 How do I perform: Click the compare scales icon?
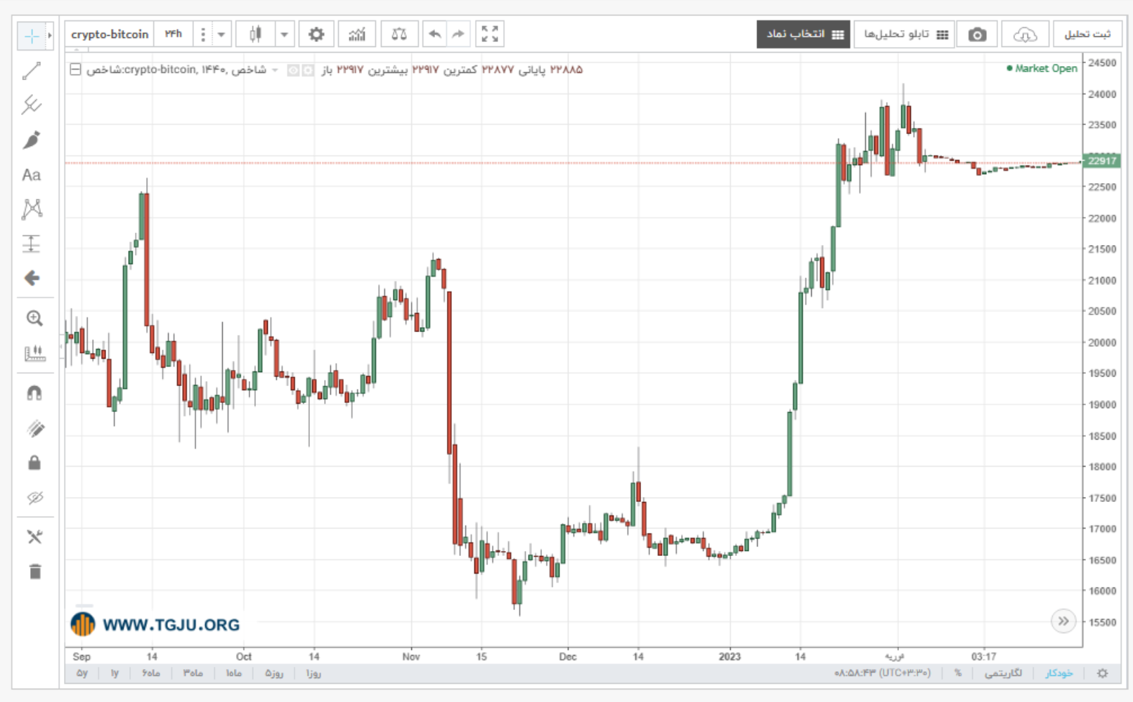click(x=399, y=34)
